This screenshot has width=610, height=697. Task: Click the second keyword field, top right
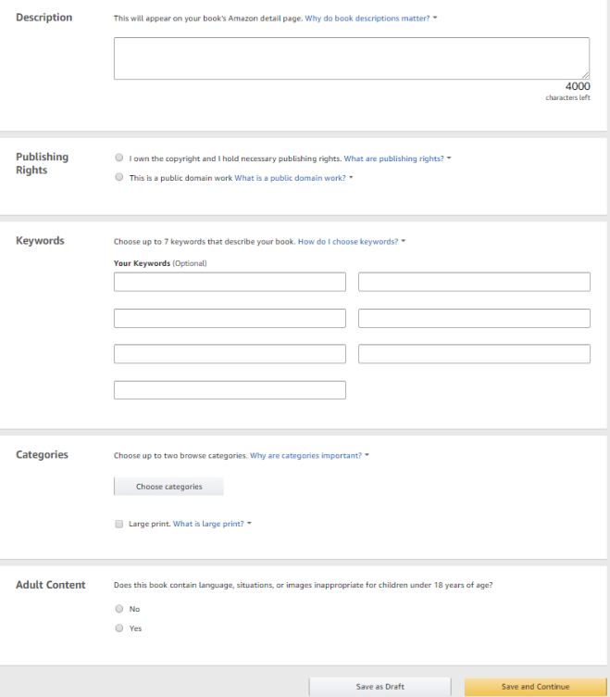click(474, 282)
